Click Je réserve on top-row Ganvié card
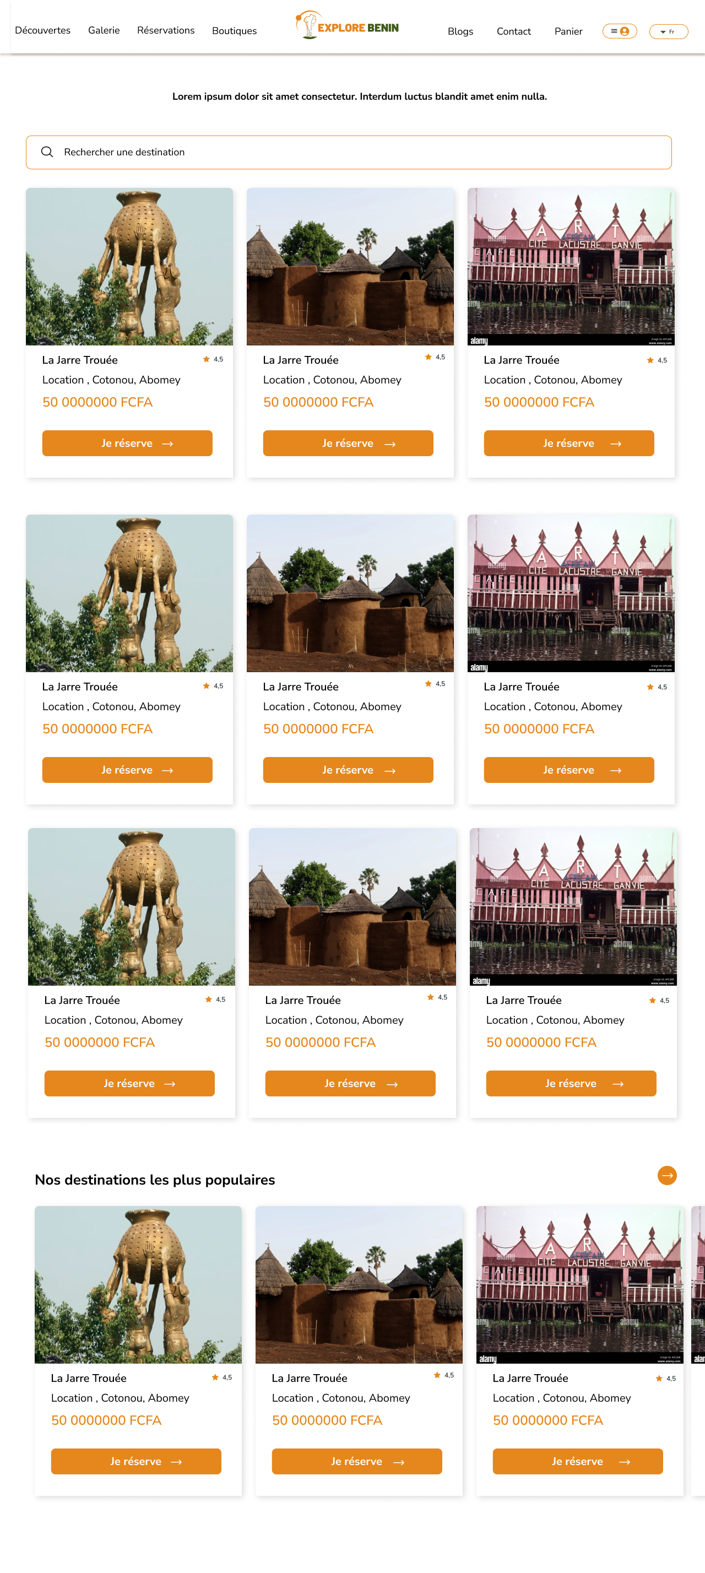 tap(569, 444)
